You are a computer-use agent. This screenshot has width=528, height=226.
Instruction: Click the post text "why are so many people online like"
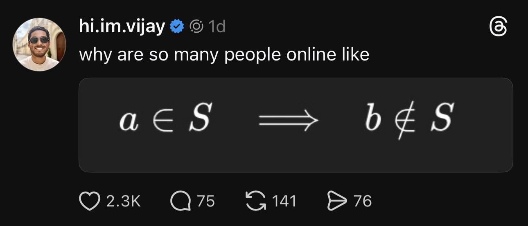pyautogui.click(x=224, y=54)
